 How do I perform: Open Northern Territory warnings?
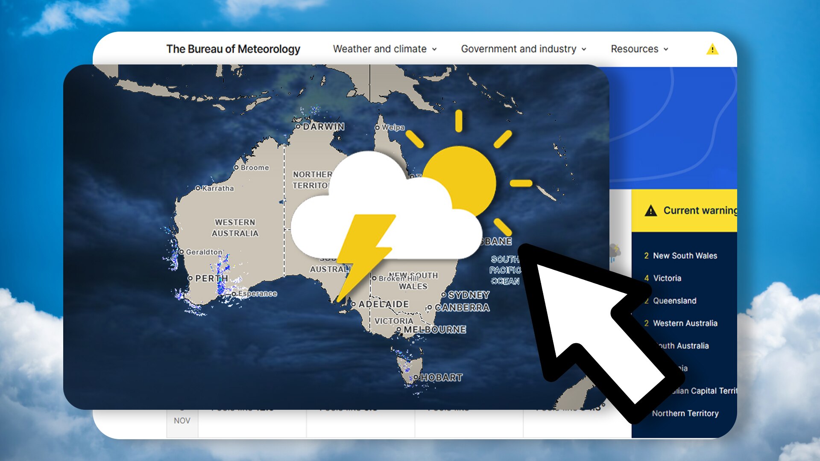pyautogui.click(x=685, y=413)
